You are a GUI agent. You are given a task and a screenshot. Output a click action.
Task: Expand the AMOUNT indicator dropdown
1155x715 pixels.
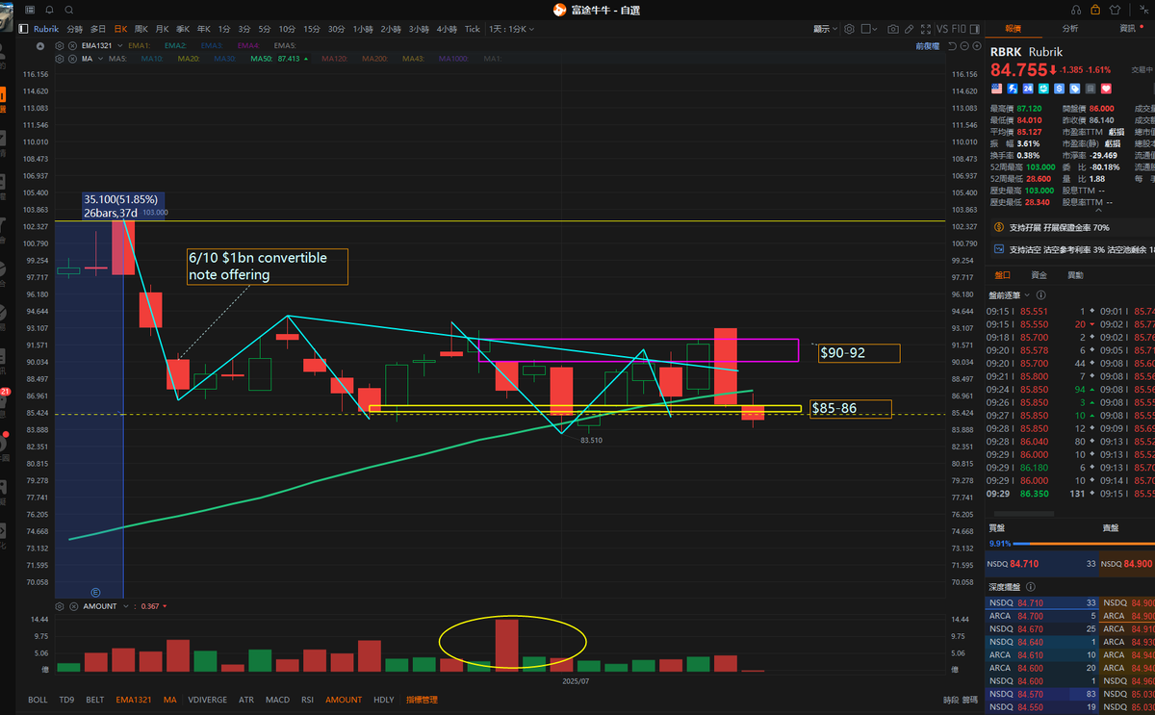pyautogui.click(x=125, y=606)
